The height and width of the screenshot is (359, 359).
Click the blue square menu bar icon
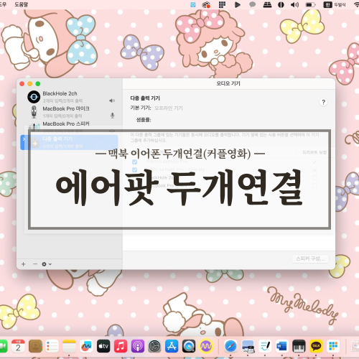[x=193, y=4]
